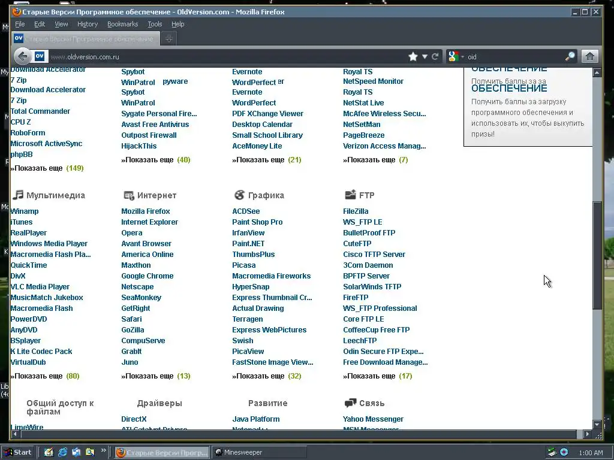The height and width of the screenshot is (460, 614).
Task: Click the Google search input field
Action: click(515, 57)
